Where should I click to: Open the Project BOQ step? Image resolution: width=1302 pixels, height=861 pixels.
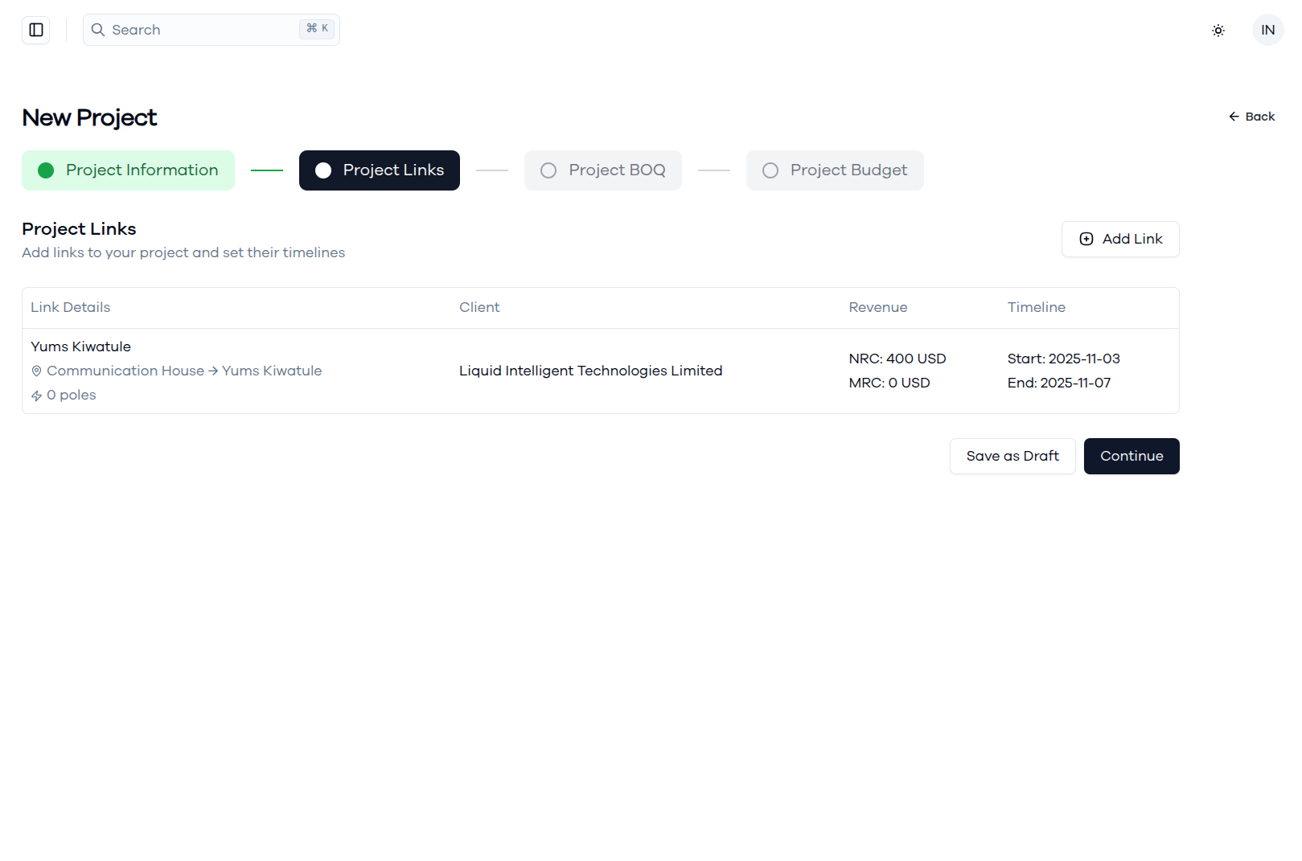tap(603, 170)
